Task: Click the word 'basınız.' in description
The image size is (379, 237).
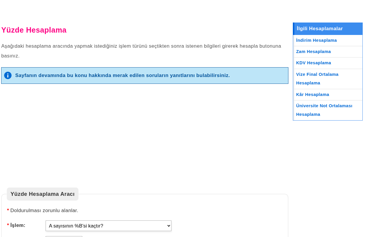Action: click(x=10, y=56)
